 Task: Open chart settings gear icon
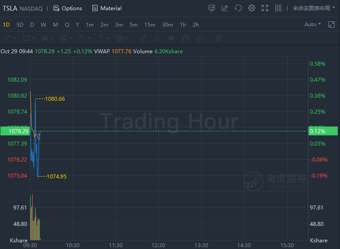coord(252,8)
